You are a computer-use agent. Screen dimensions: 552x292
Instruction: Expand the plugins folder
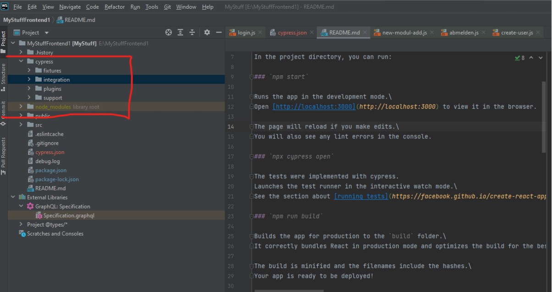(29, 89)
